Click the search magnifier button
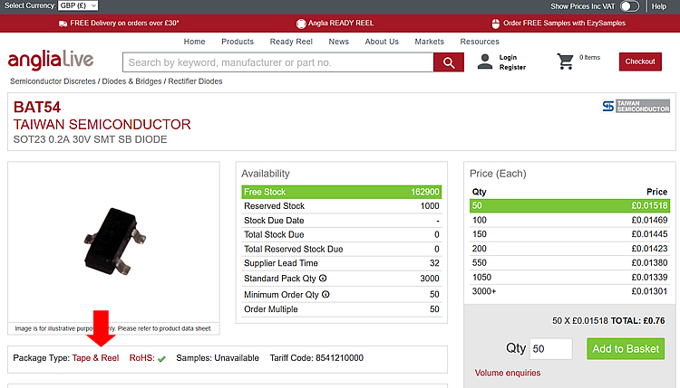The height and width of the screenshot is (388, 680). pos(448,62)
